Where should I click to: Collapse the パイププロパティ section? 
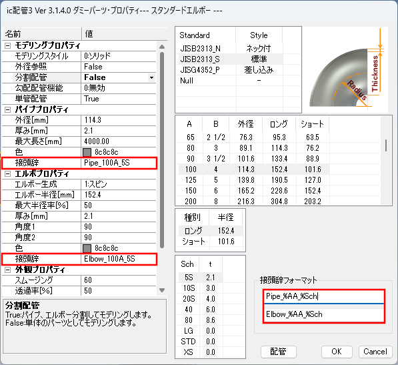(x=8, y=109)
